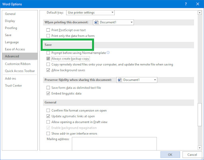
Task: Open Preserve fidelity document dropdown
Action: coord(137,80)
